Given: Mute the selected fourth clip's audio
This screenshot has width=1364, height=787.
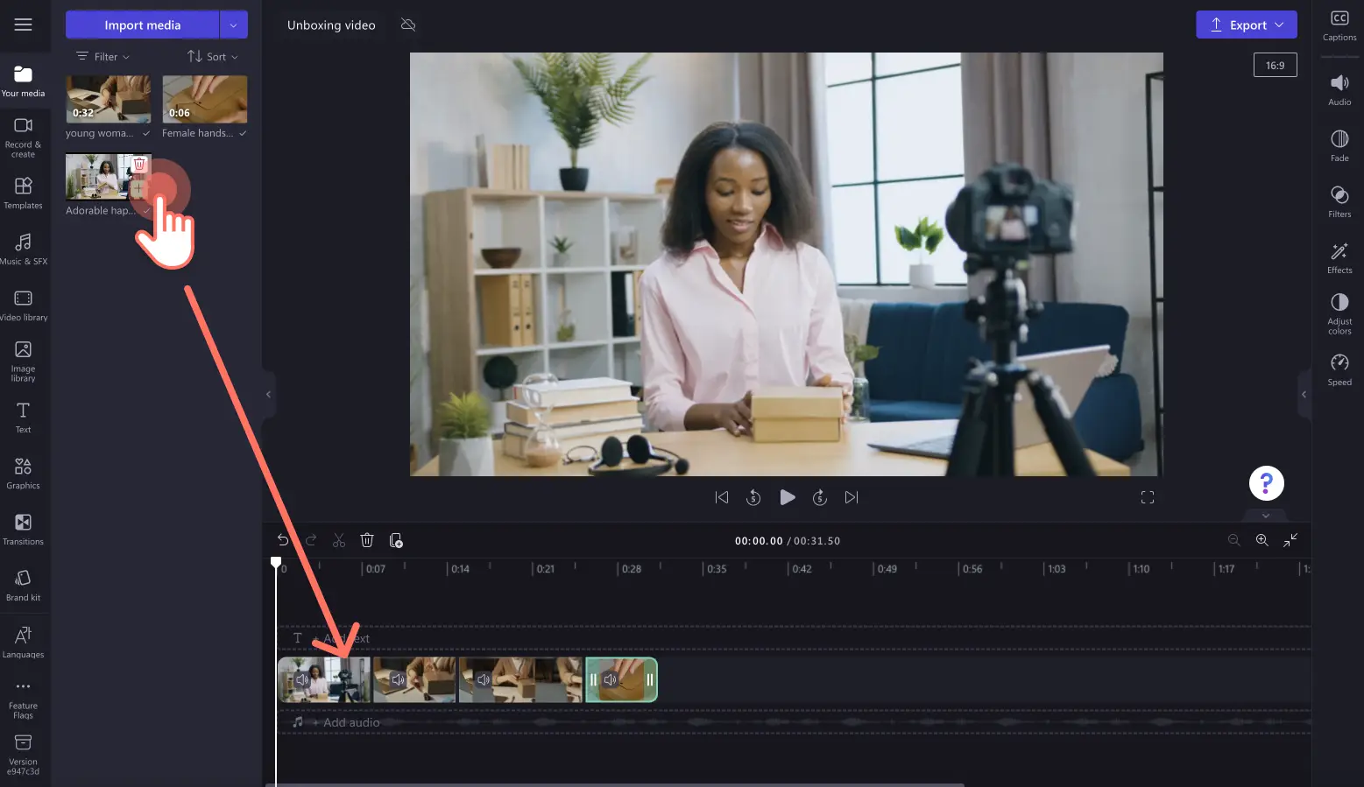Looking at the screenshot, I should coord(611,679).
